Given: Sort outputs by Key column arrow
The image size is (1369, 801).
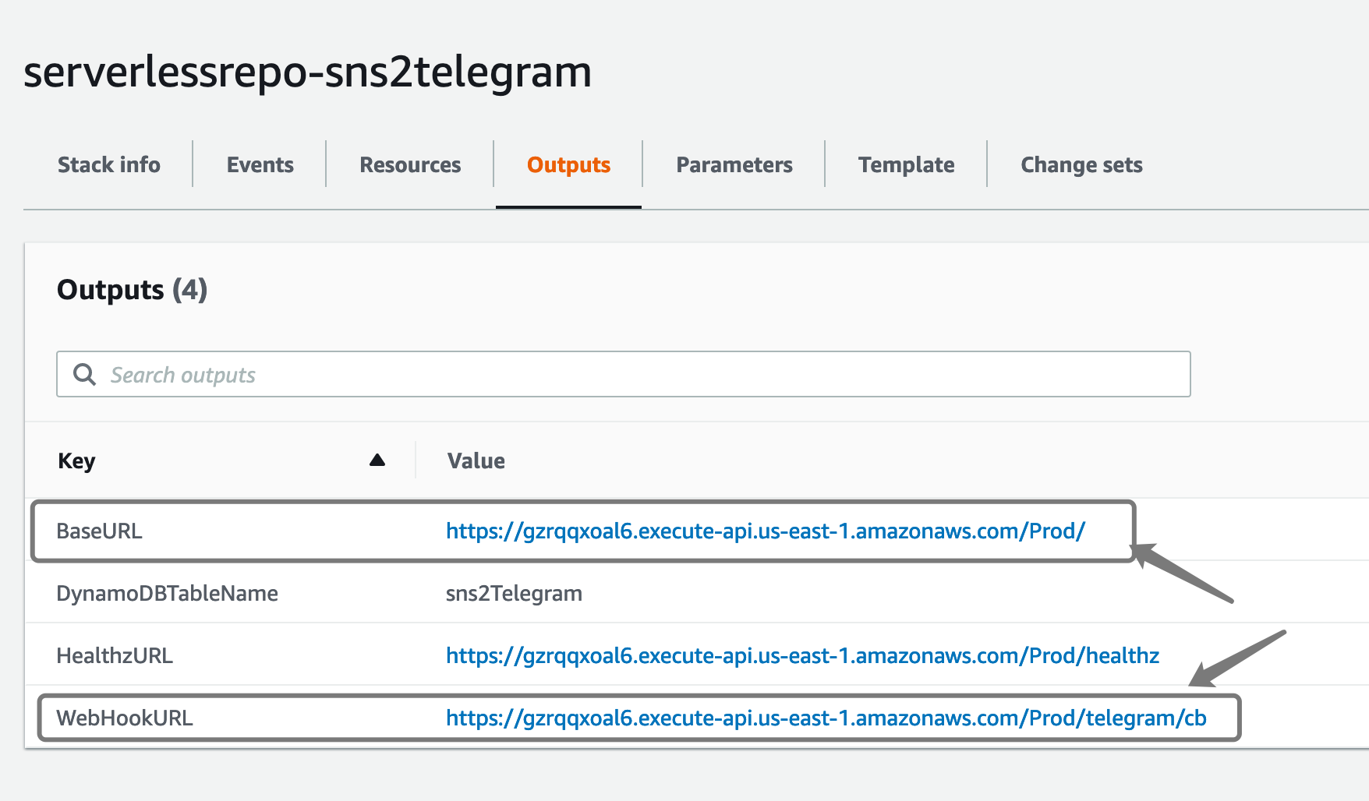Looking at the screenshot, I should pyautogui.click(x=377, y=460).
